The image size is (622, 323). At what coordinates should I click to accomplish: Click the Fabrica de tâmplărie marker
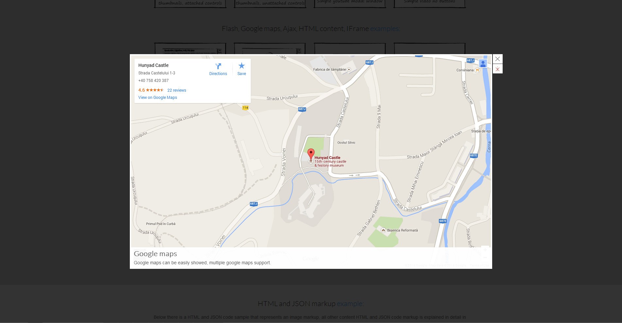[x=349, y=69]
